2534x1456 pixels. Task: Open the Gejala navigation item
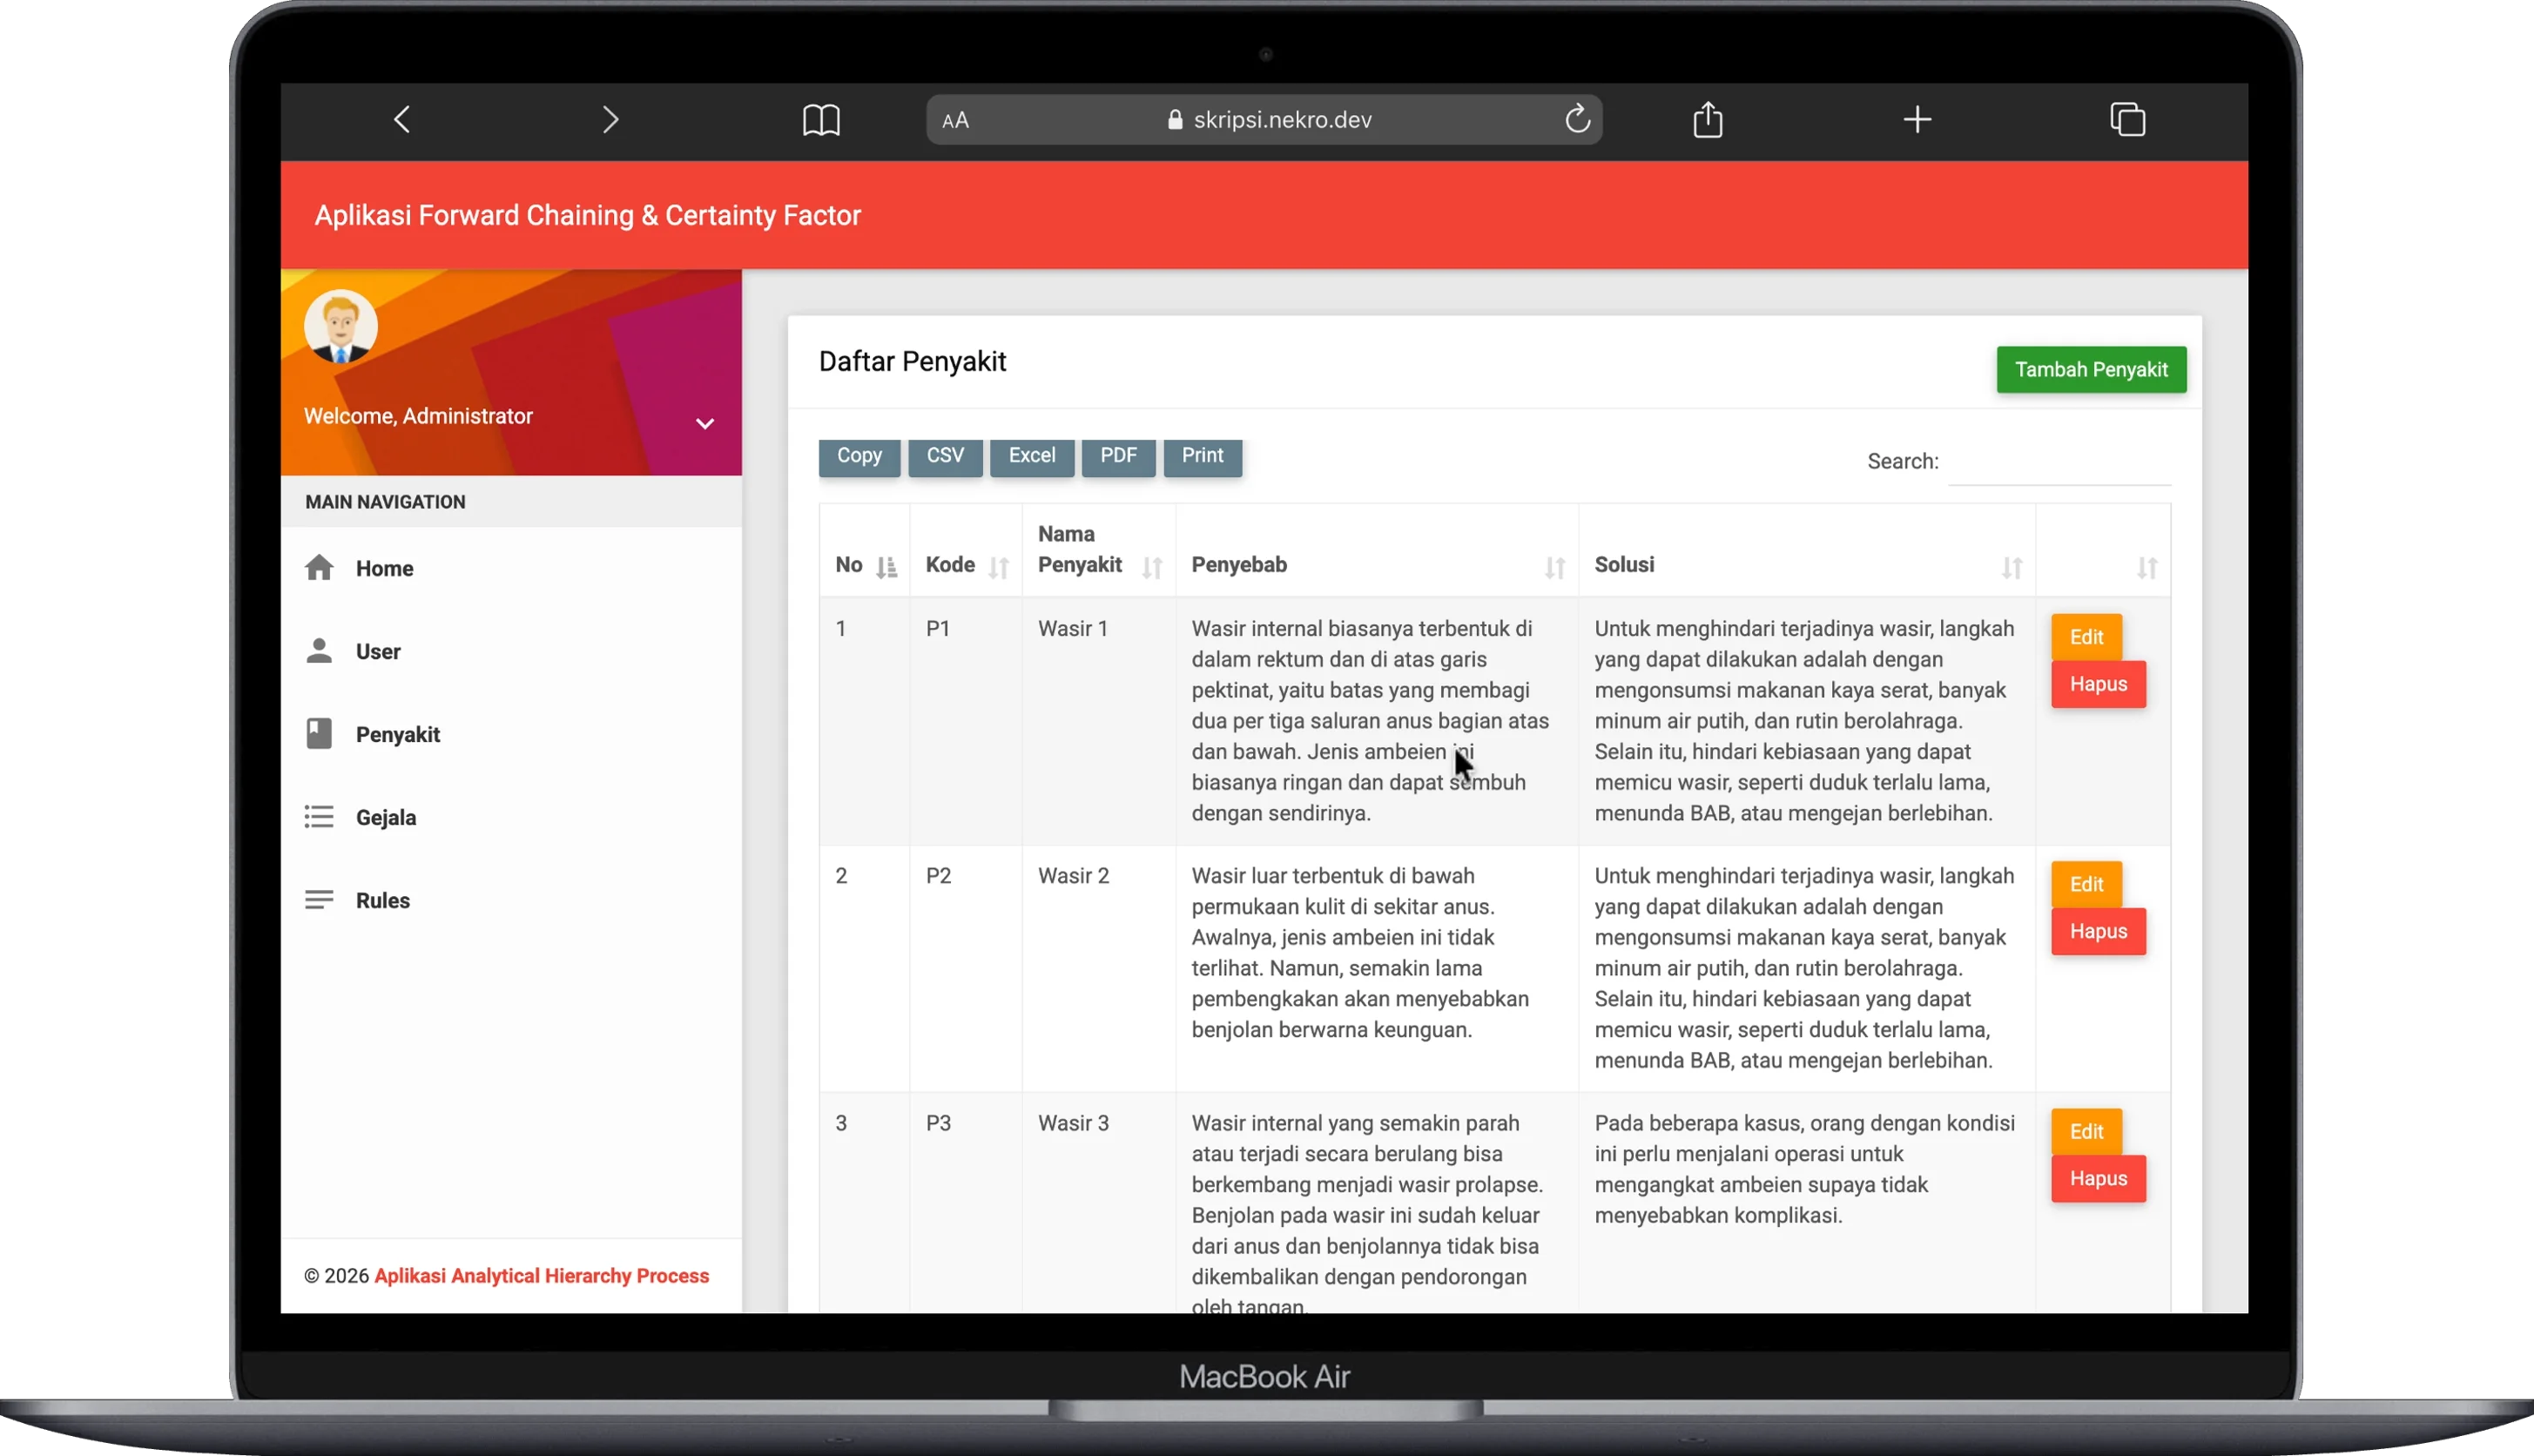click(511, 817)
